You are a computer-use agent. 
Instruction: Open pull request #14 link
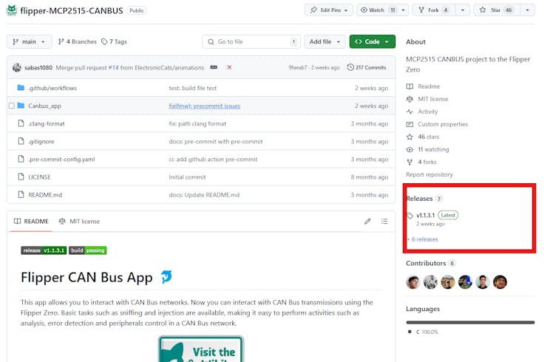pyautogui.click(x=113, y=67)
